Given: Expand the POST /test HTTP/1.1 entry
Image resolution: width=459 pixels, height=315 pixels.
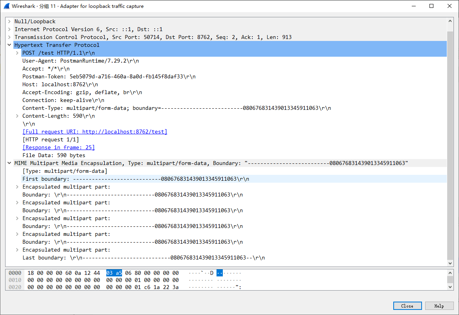Looking at the screenshot, I should point(17,53).
